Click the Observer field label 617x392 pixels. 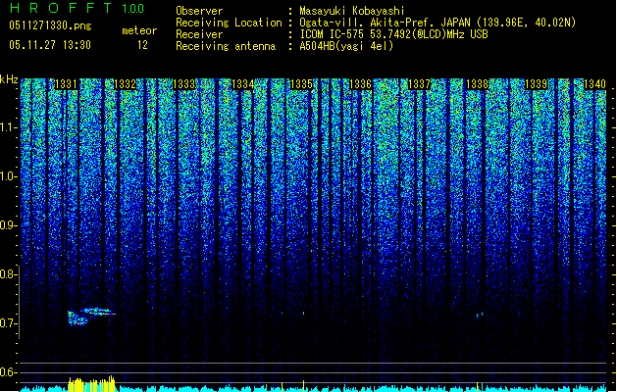199,11
